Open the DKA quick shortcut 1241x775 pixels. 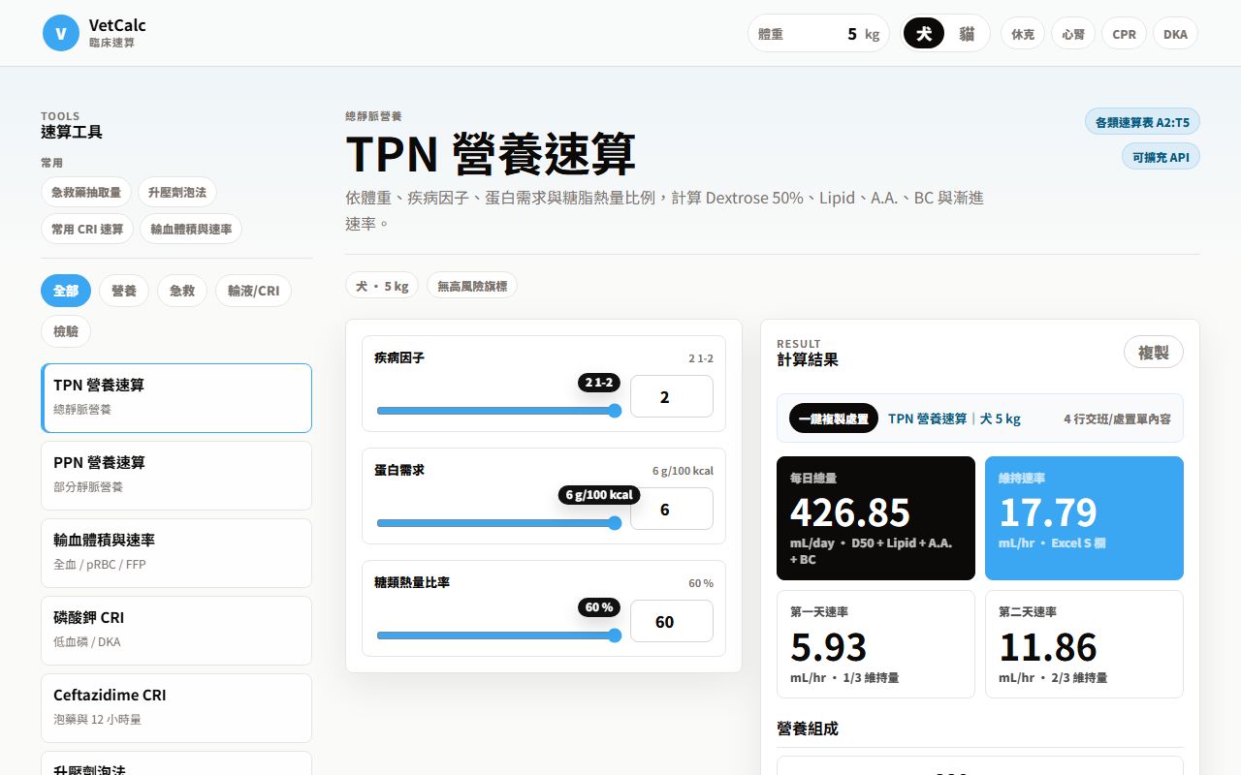(x=1175, y=34)
